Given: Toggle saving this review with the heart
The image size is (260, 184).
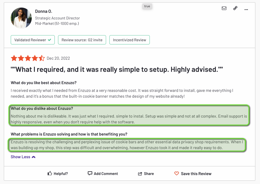Looking at the screenshot, I should tap(193, 173).
